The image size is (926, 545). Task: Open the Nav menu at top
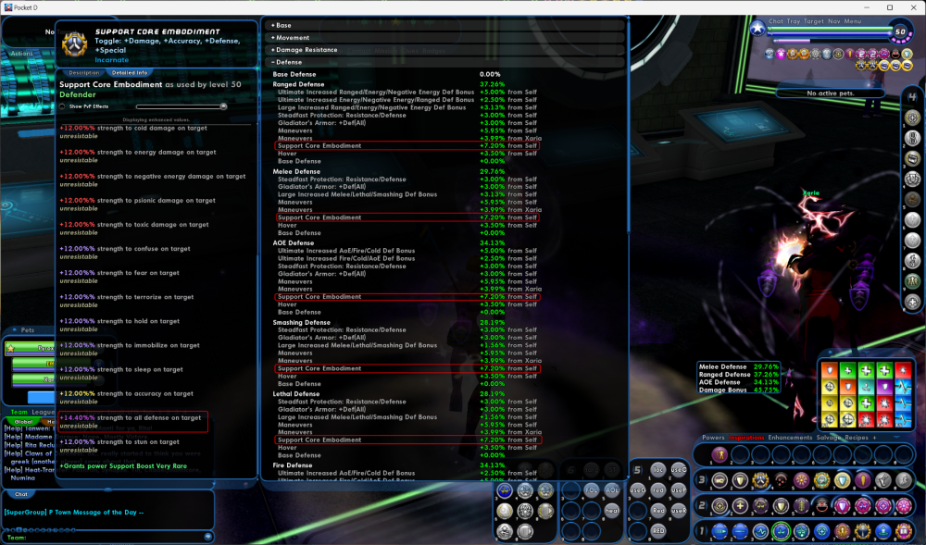pyautogui.click(x=832, y=21)
